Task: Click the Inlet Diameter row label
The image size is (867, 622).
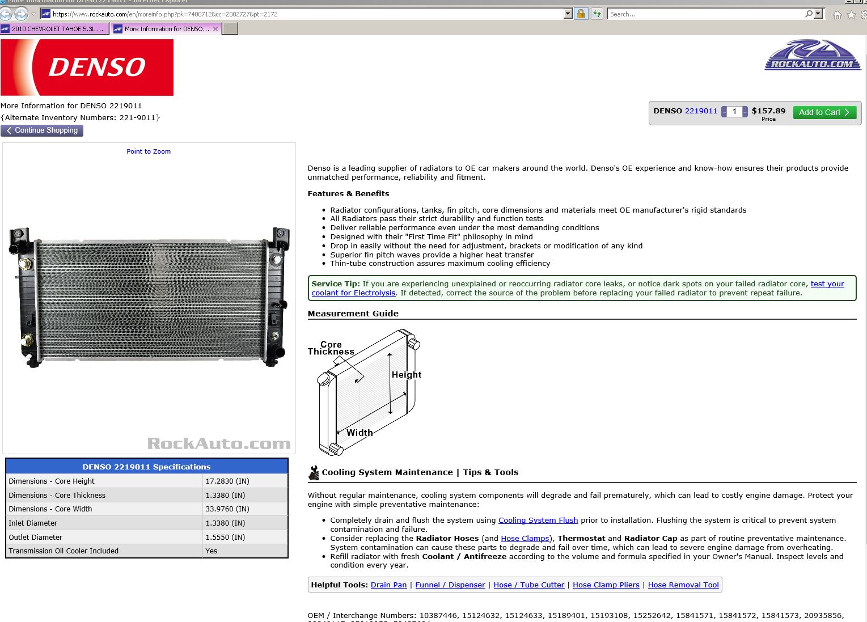Action: click(33, 523)
